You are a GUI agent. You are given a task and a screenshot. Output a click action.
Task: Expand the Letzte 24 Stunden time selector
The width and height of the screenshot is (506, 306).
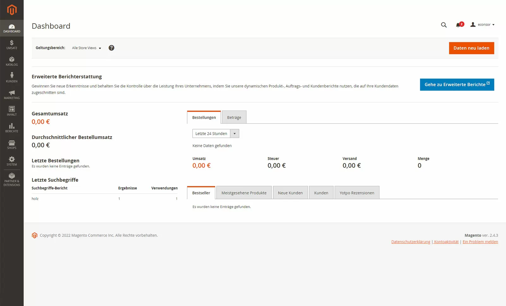point(234,133)
